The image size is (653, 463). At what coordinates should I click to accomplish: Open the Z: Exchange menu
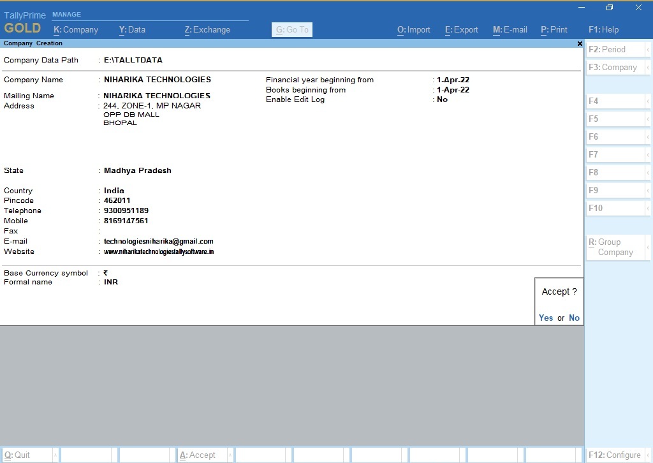pos(207,29)
